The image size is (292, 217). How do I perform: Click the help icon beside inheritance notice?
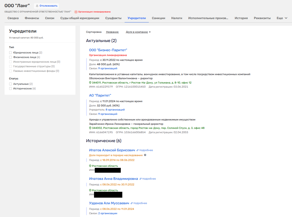145,155
